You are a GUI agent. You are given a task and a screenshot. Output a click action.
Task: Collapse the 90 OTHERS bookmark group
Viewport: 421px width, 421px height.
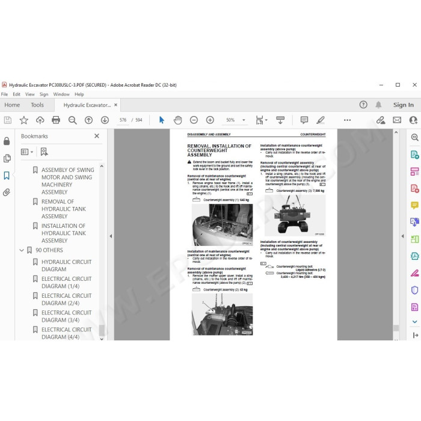(x=22, y=250)
